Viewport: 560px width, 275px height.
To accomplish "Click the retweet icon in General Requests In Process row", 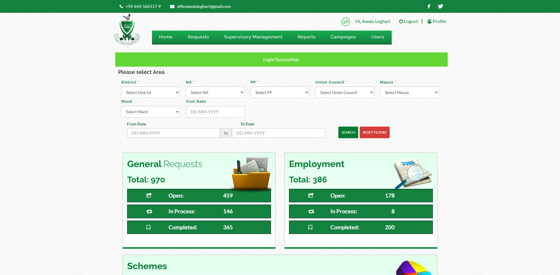I will 149,212.
